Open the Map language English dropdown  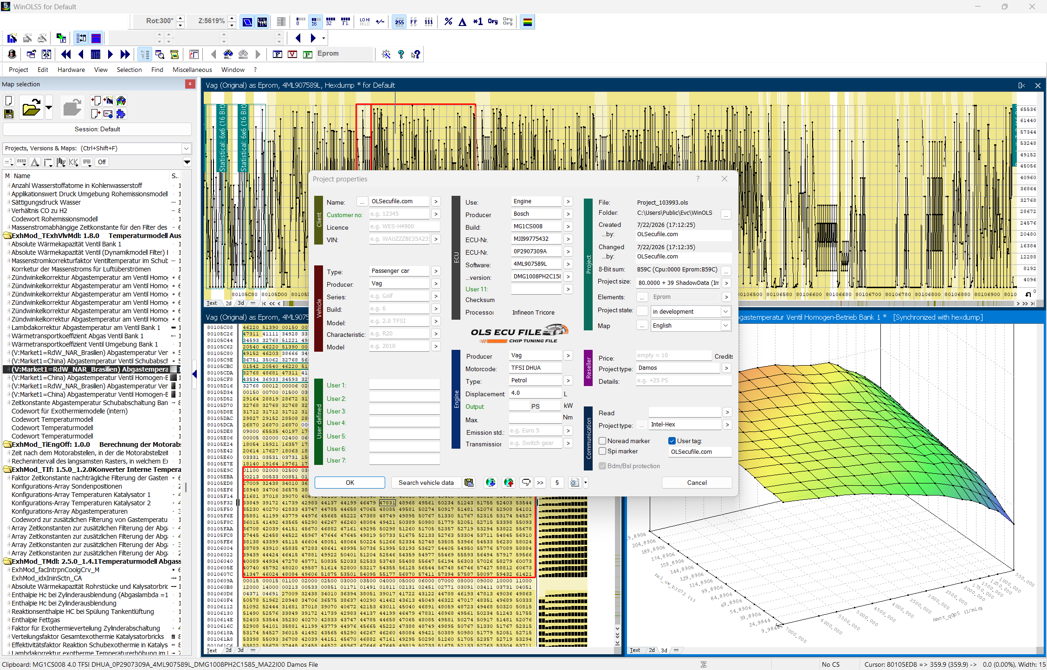725,325
